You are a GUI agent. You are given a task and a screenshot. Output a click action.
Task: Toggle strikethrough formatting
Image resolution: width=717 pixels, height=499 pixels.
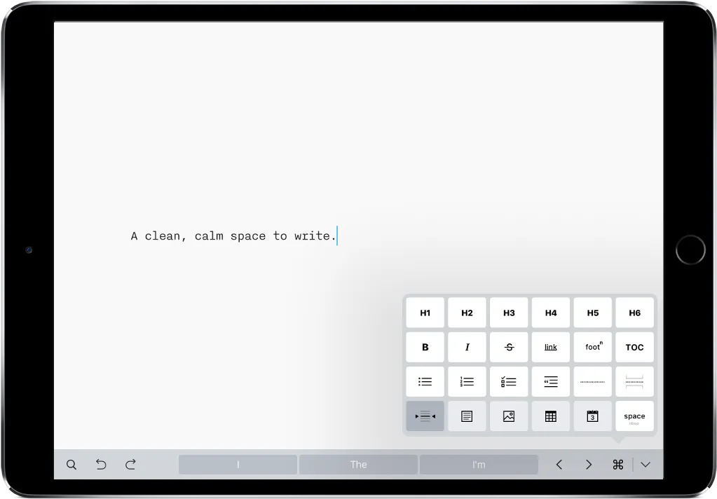tap(508, 347)
